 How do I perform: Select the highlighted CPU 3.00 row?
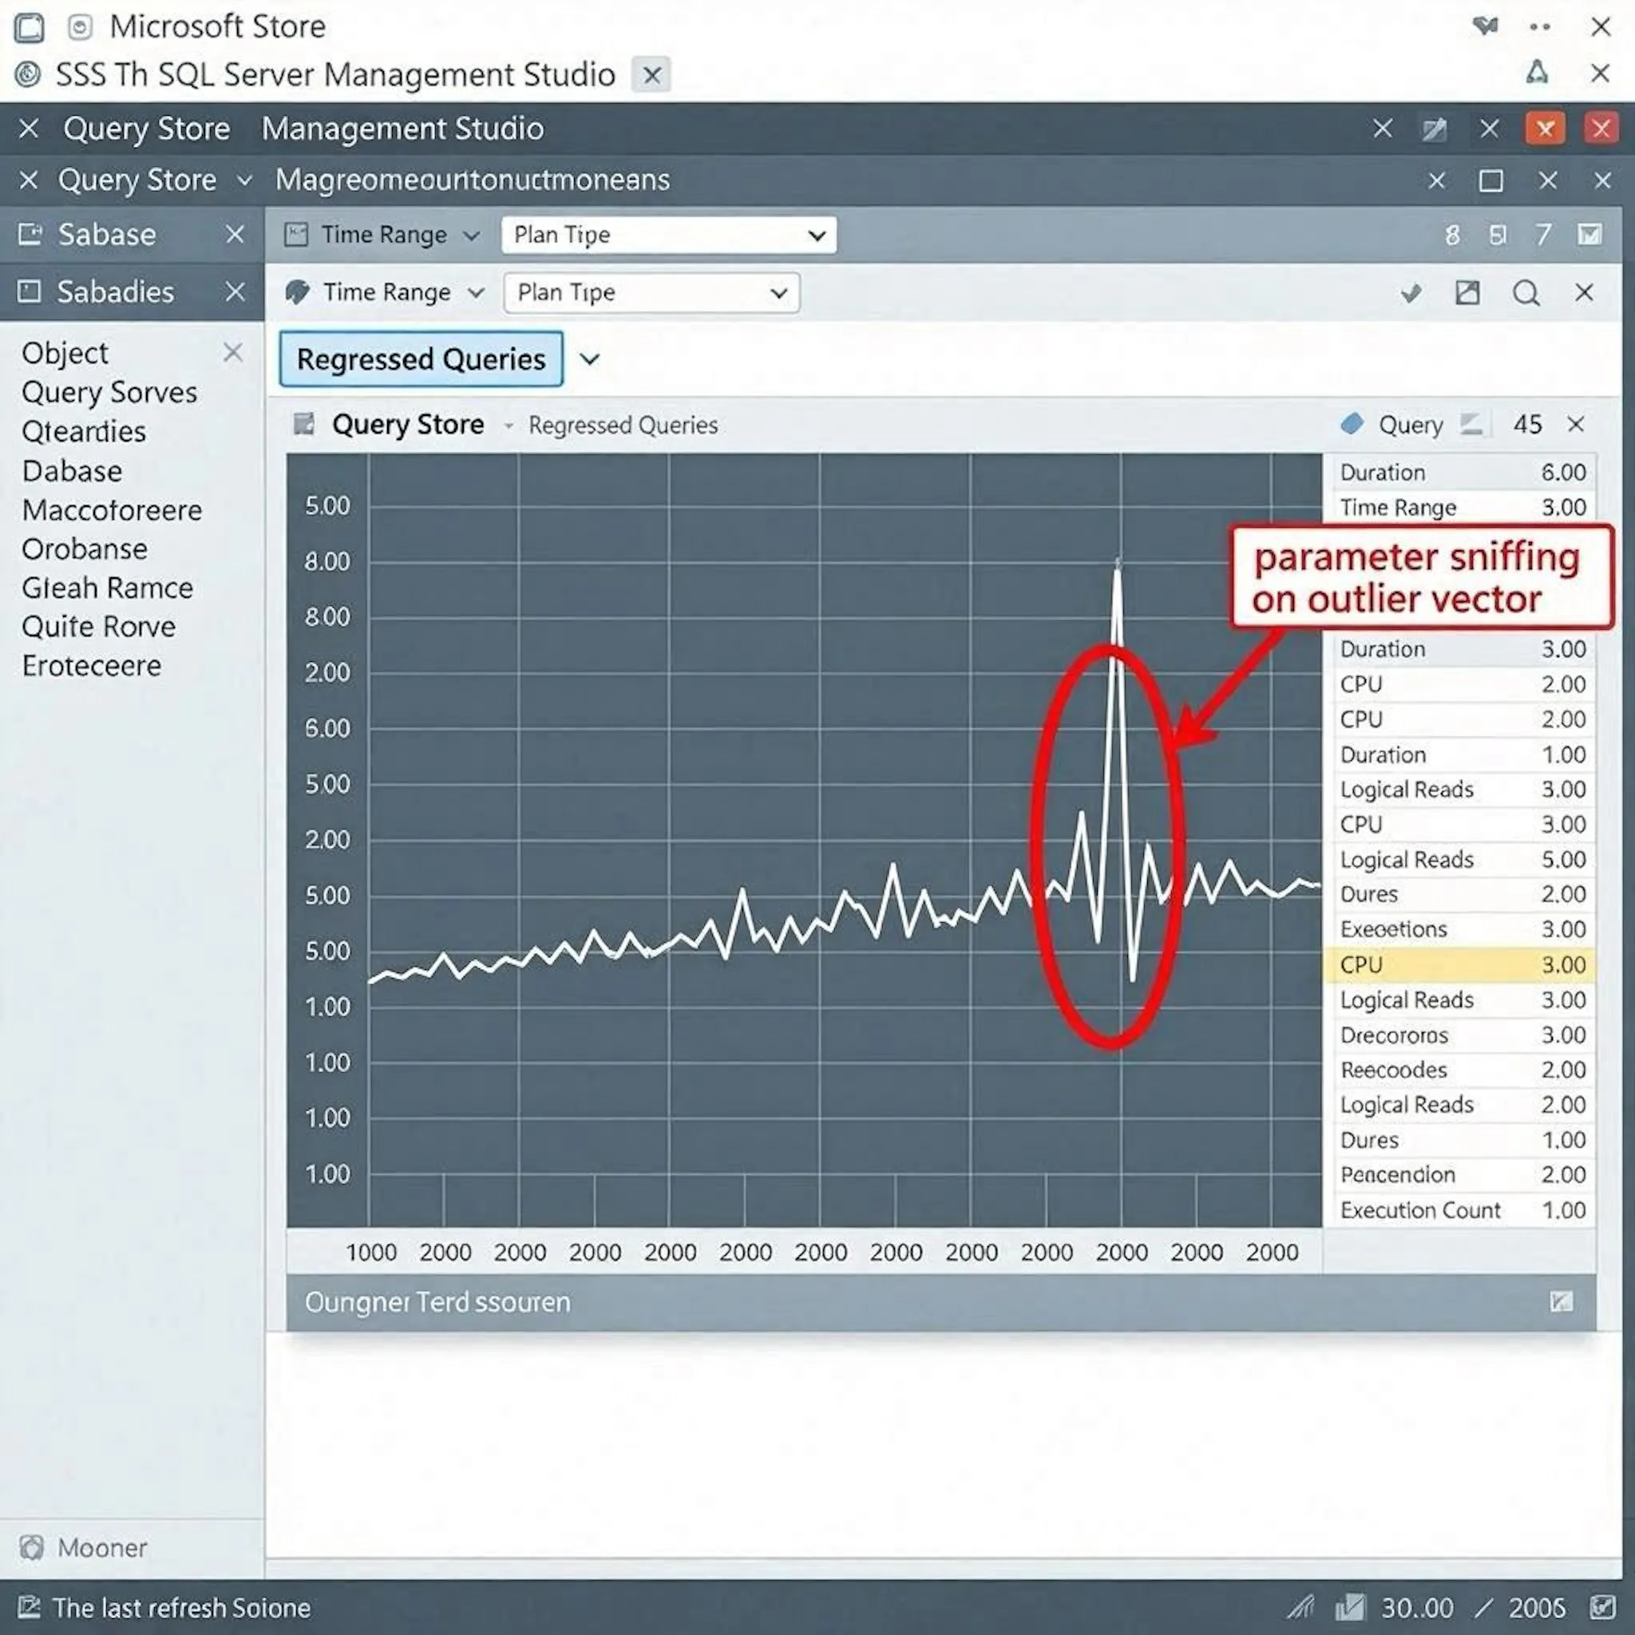1461,964
